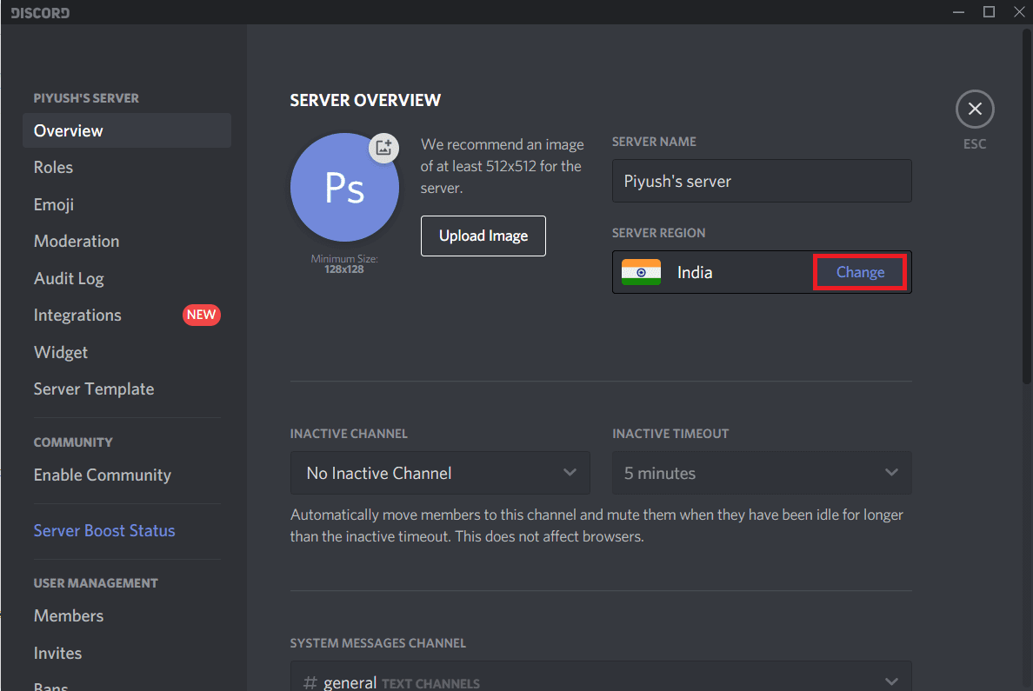This screenshot has width=1033, height=691.
Task: Open the Server Boost Status link
Action: coord(104,531)
